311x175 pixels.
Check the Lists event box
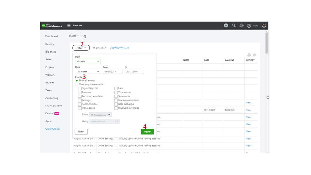tap(116, 88)
